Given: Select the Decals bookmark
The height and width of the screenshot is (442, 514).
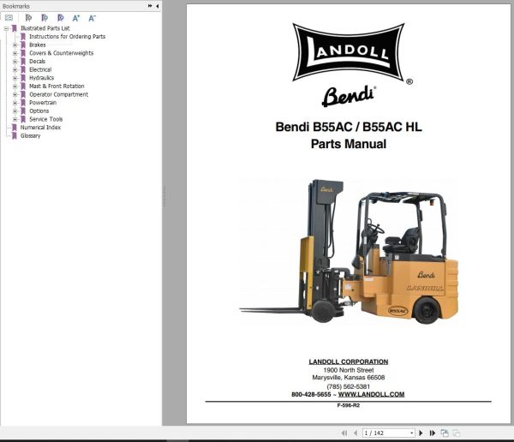Looking at the screenshot, I should (x=37, y=62).
